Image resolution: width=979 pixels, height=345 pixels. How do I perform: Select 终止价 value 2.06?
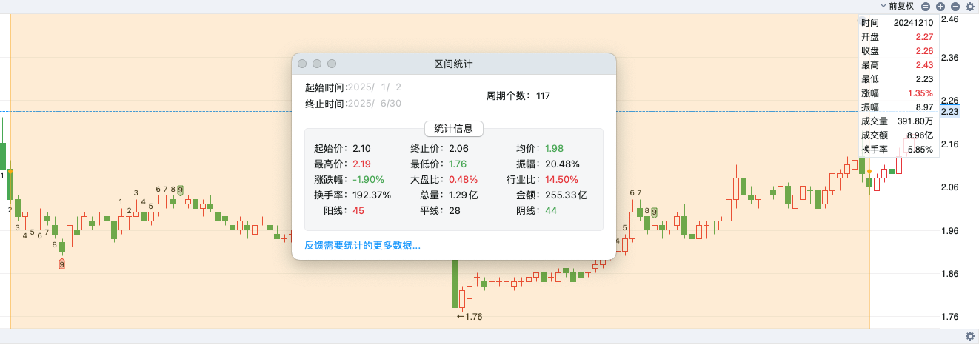[x=459, y=148]
